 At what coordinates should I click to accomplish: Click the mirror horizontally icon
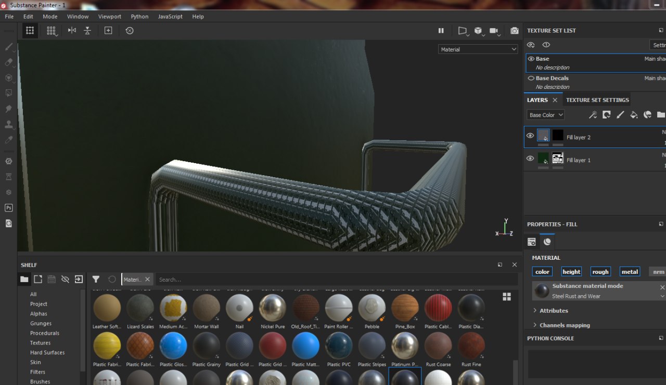click(x=72, y=31)
